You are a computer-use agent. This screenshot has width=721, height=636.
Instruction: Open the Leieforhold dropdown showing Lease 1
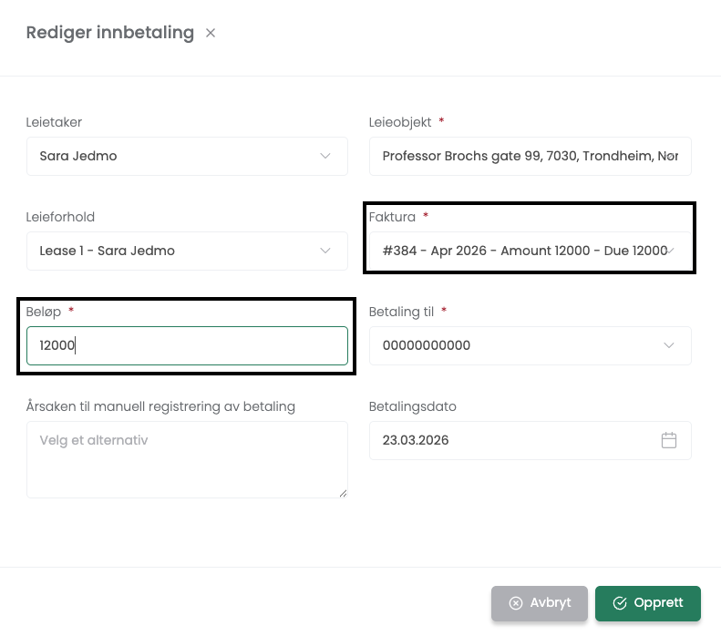click(173, 251)
